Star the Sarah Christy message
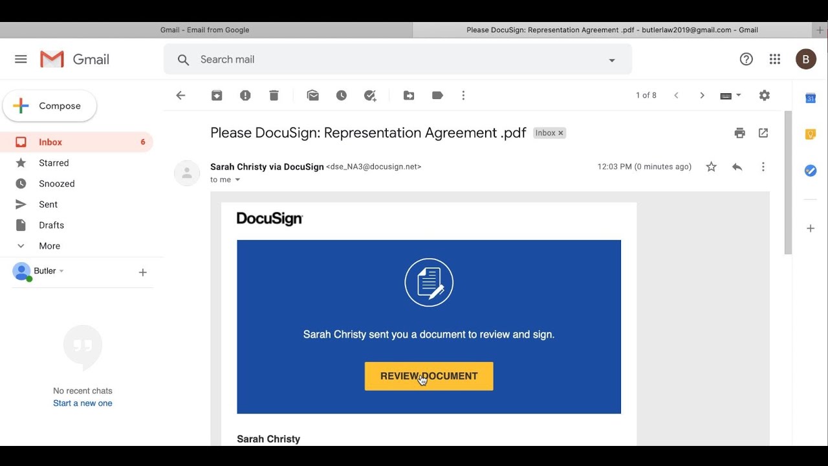The width and height of the screenshot is (828, 466). click(x=711, y=167)
